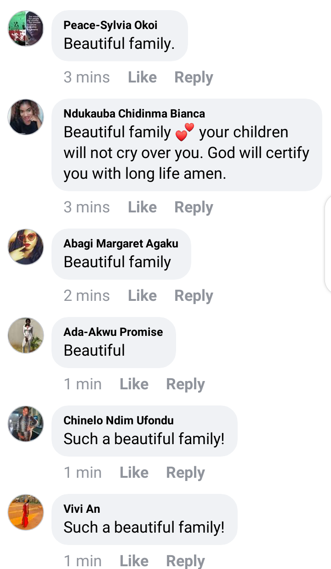Open Chinelo Ndim Ufondu's profile picture

click(26, 424)
